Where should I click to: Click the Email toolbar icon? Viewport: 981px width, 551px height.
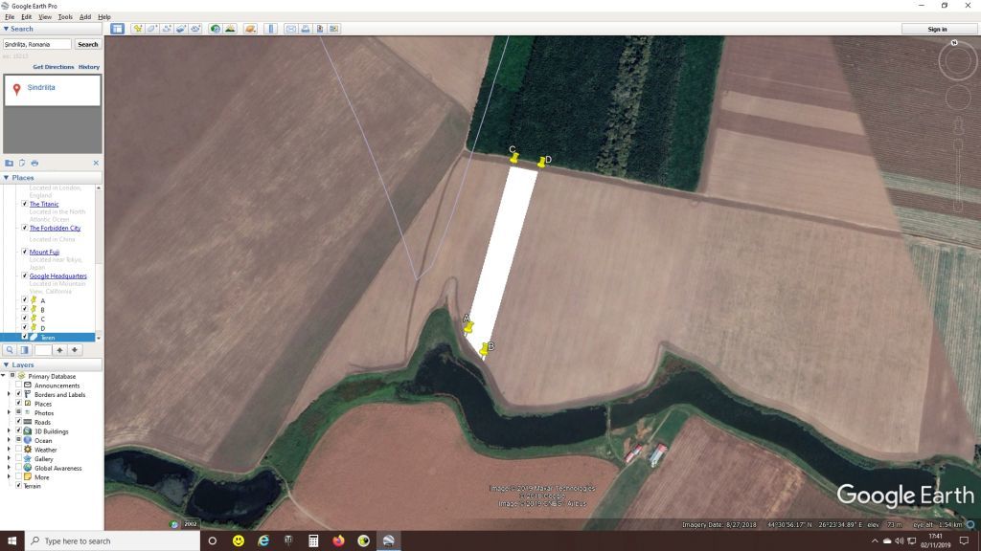click(x=290, y=29)
